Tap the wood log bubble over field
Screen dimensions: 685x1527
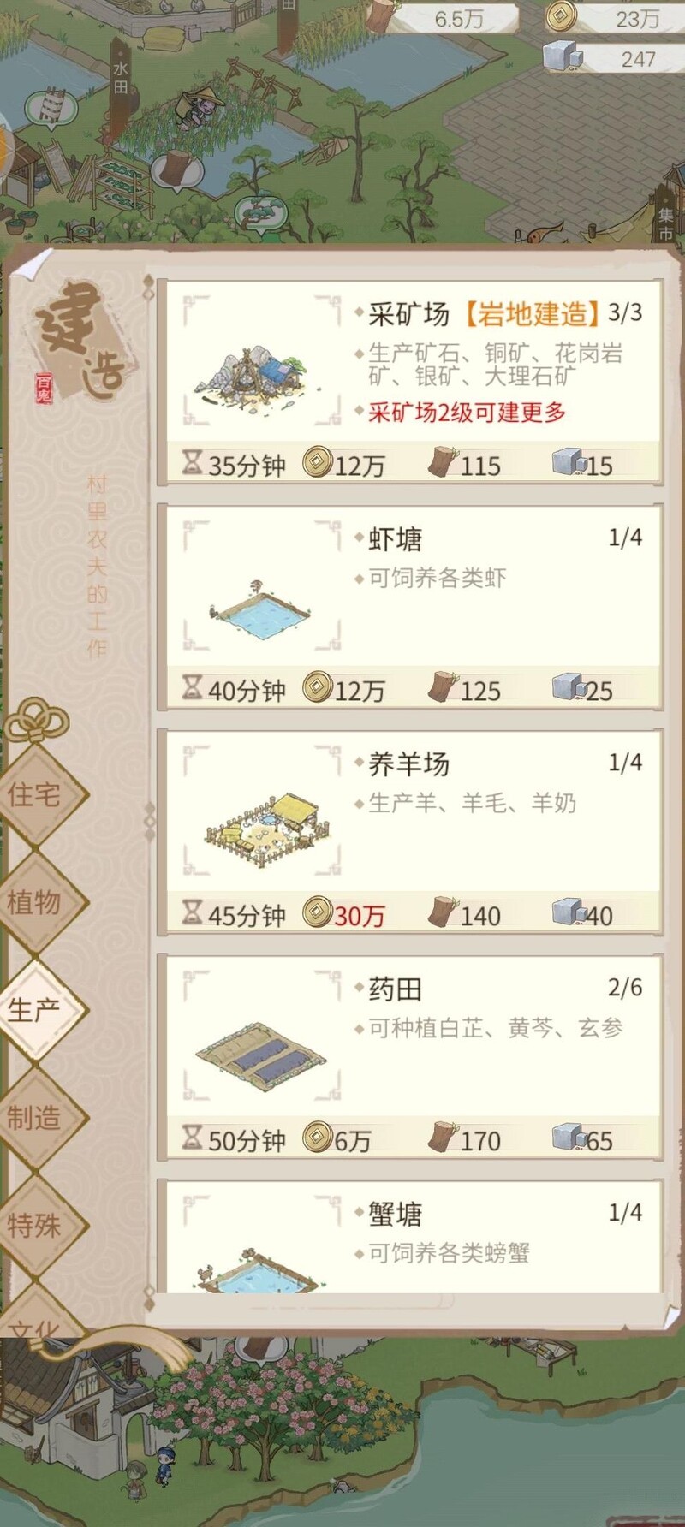(x=179, y=169)
